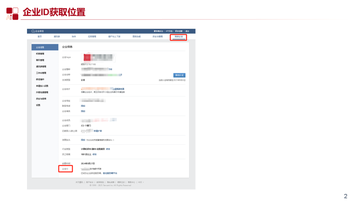
Task: Switch to the 高级功能 tab
Action: (136, 36)
